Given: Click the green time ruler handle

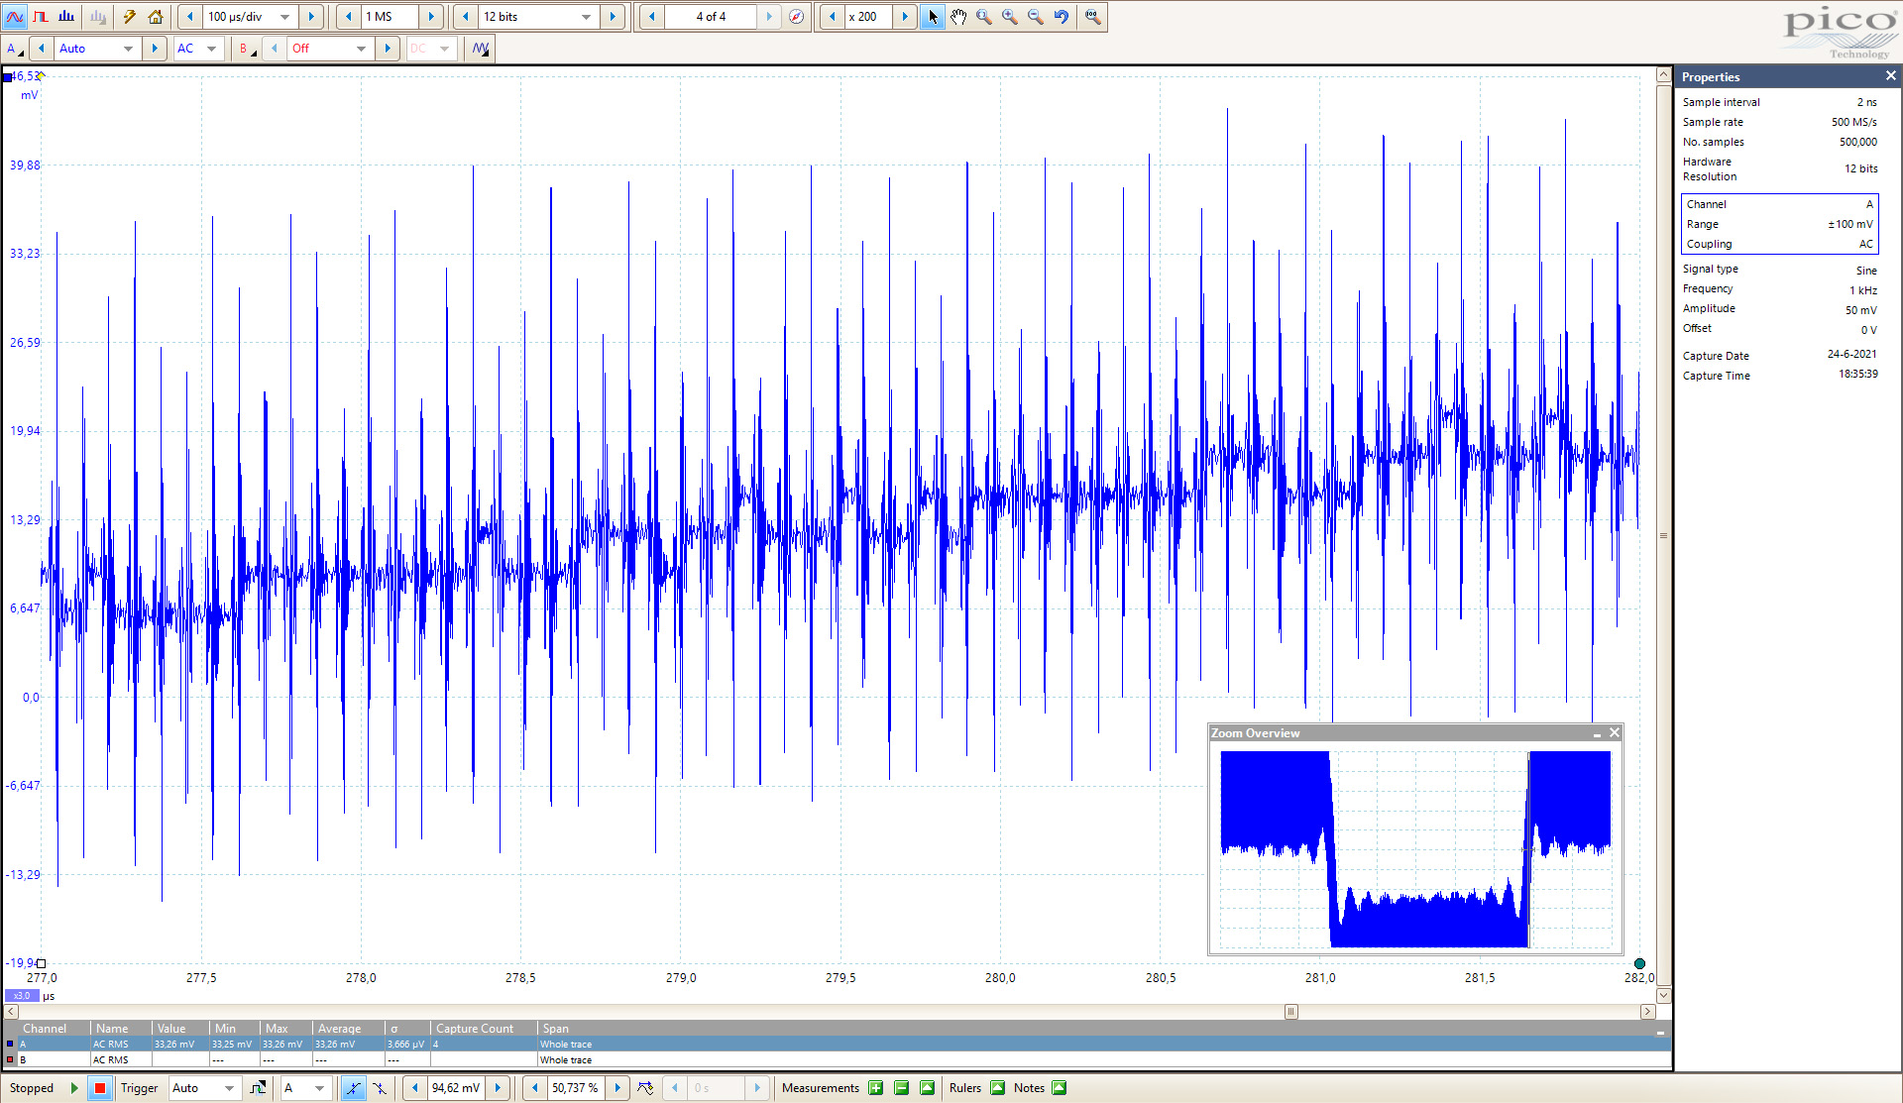Looking at the screenshot, I should (x=1639, y=963).
